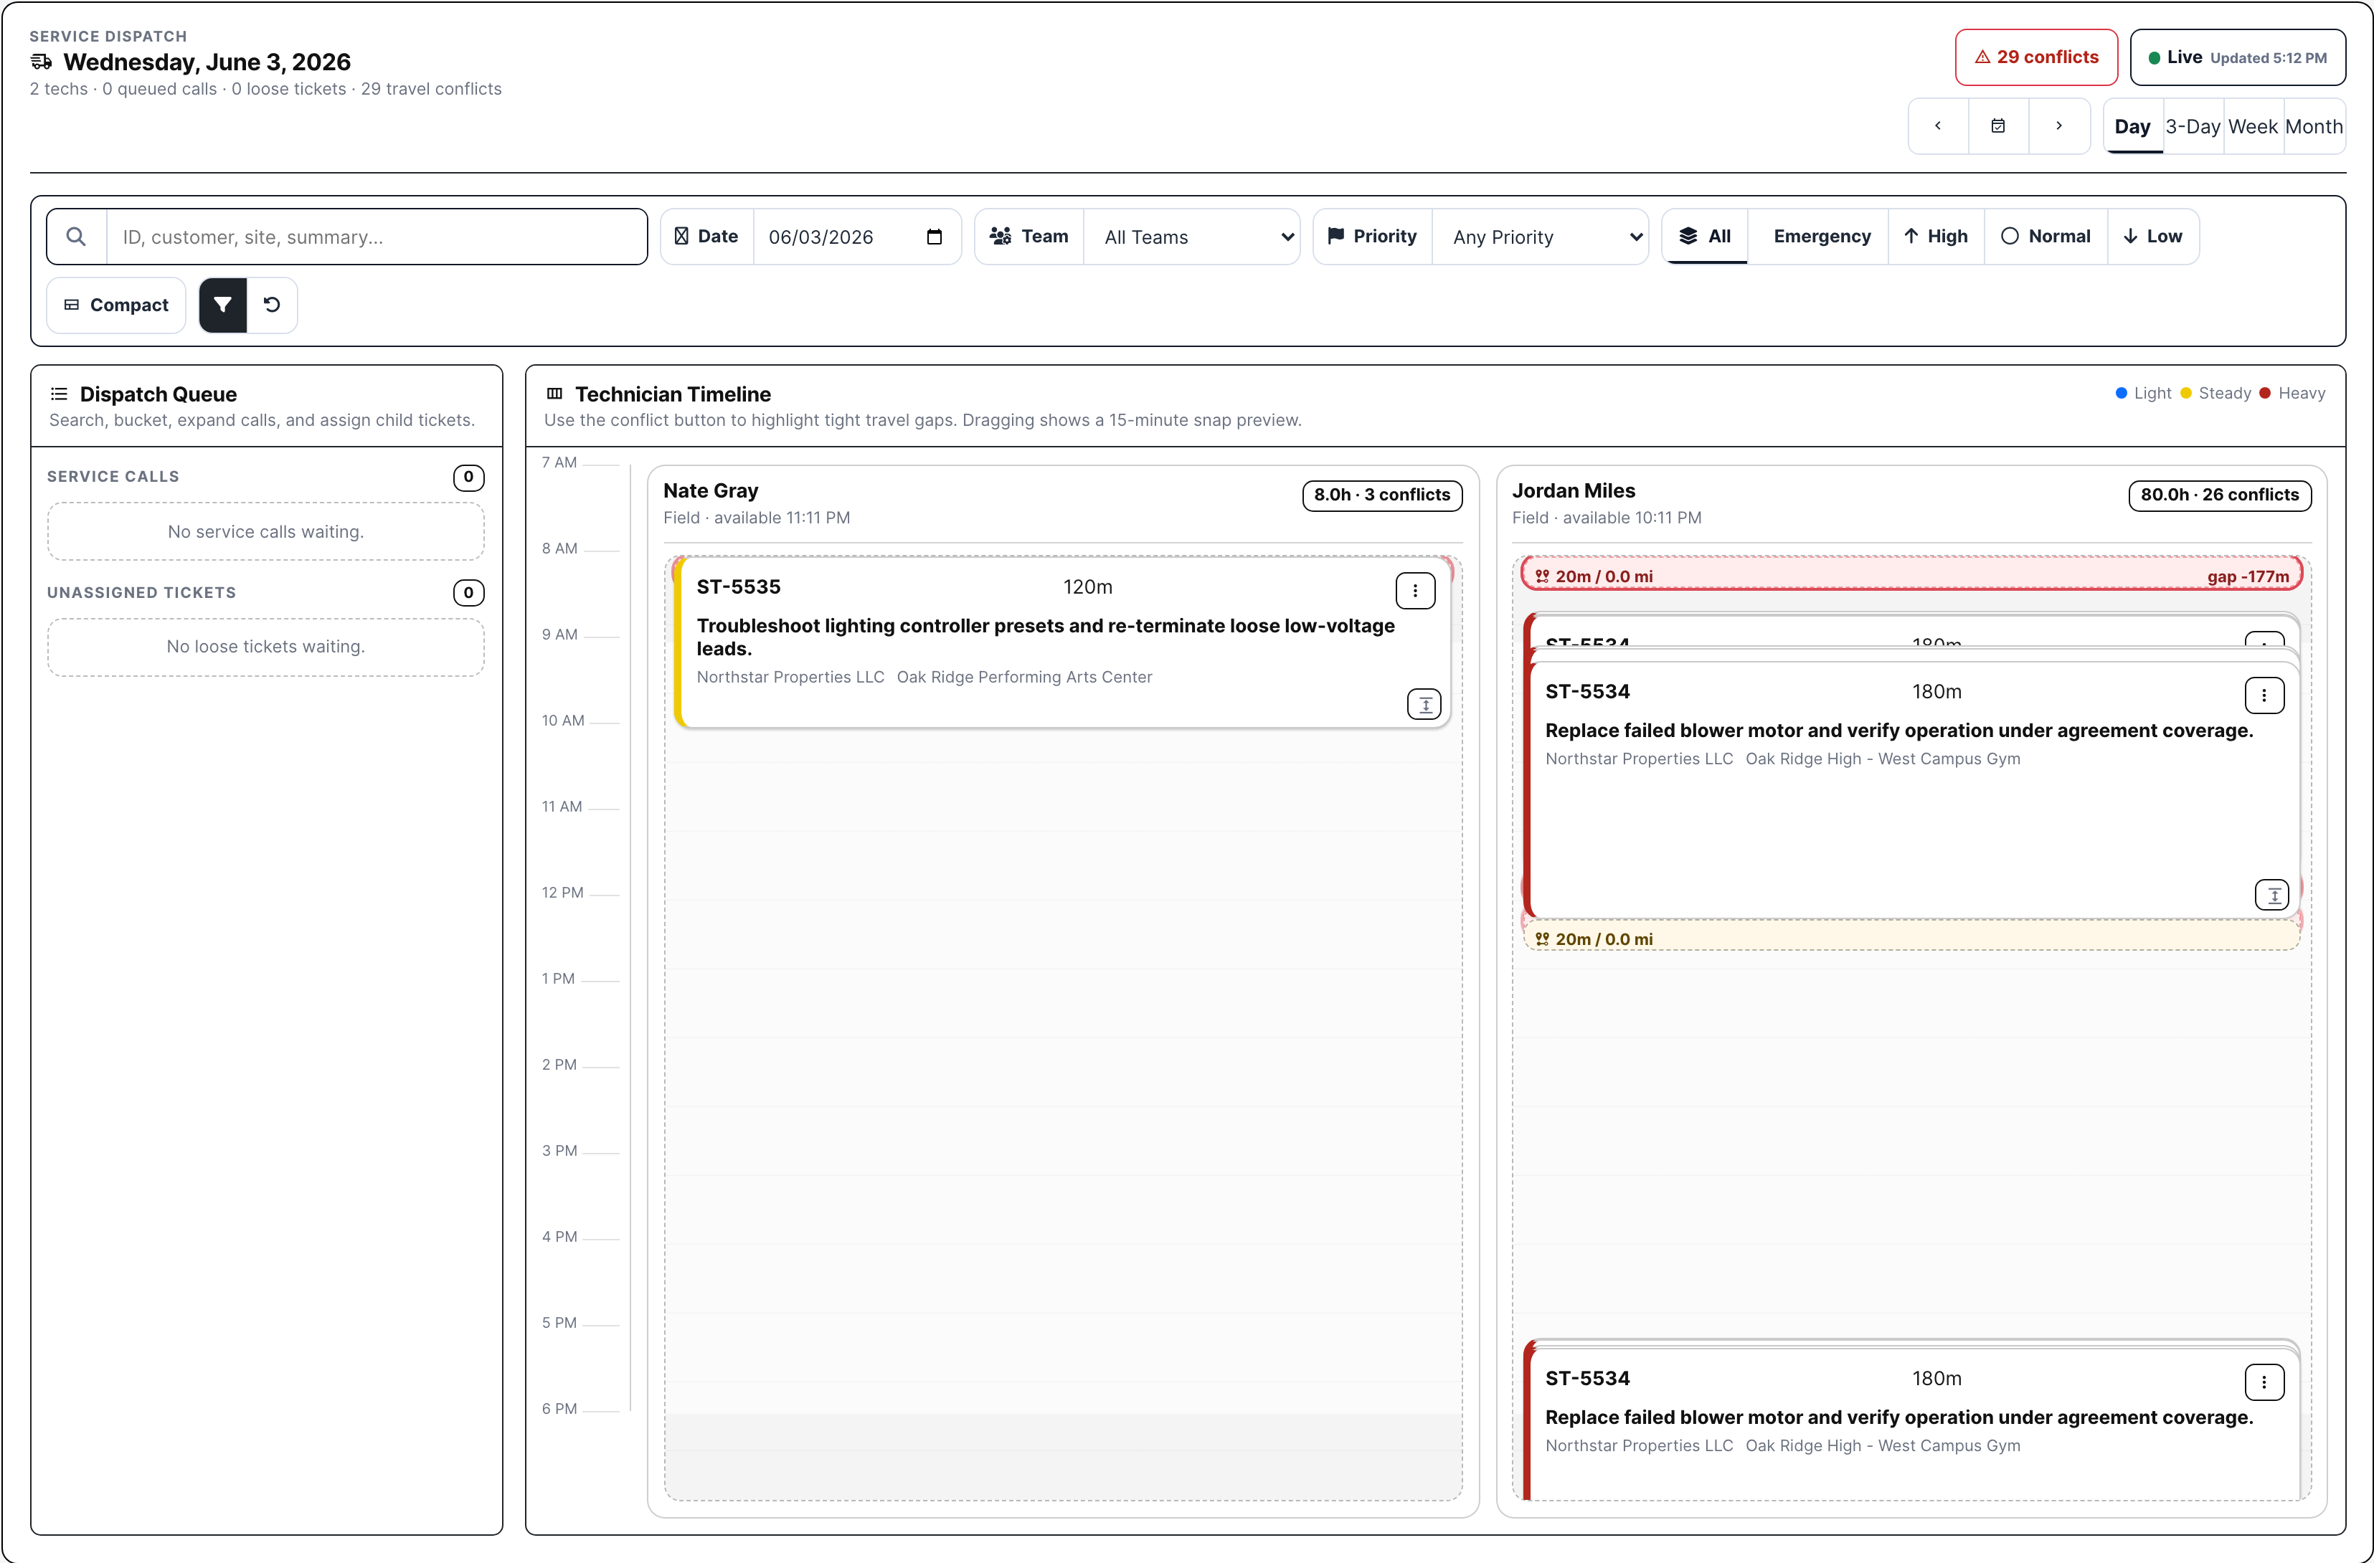Open the Nate Gray 8.0h · 3 conflicts badge
2374x1563 pixels.
1381,495
